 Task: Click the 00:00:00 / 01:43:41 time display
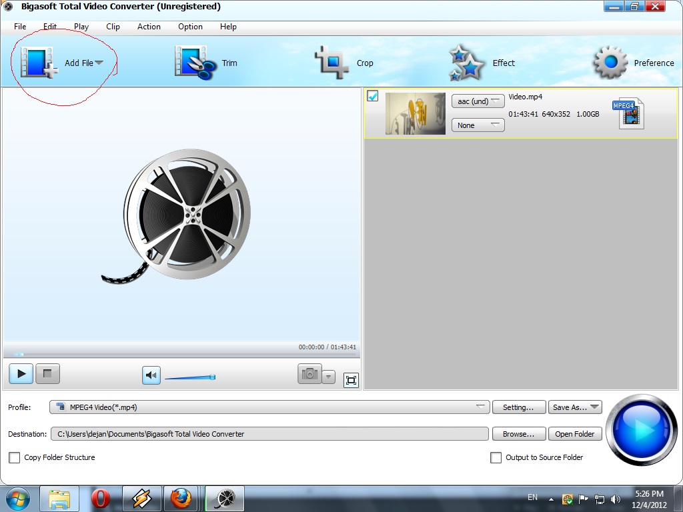click(x=327, y=347)
